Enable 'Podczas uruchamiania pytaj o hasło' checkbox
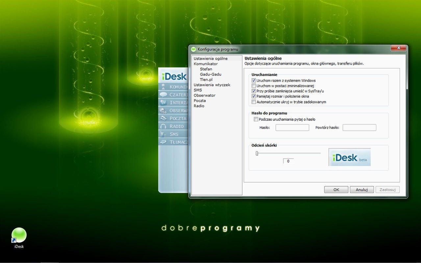The width and height of the screenshot is (421, 263). pos(256,119)
